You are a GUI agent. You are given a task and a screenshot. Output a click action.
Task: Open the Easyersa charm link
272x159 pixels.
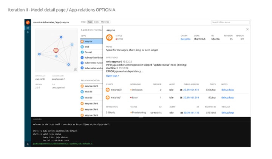[x=185, y=39]
